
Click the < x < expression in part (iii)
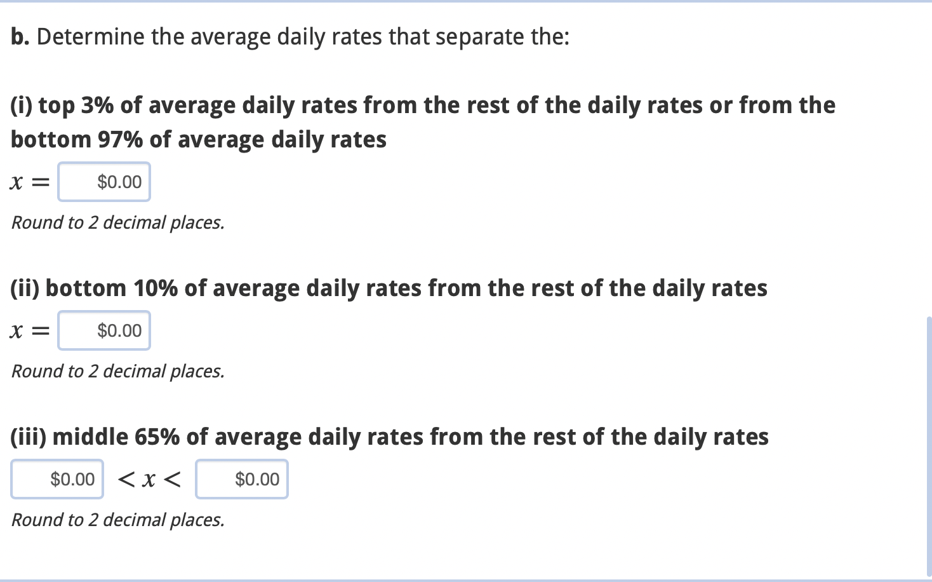click(x=148, y=479)
